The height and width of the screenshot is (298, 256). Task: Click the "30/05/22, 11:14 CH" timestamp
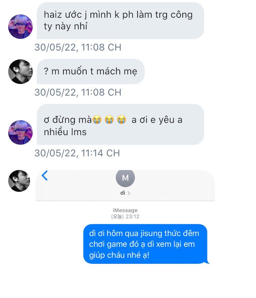pyautogui.click(x=77, y=153)
